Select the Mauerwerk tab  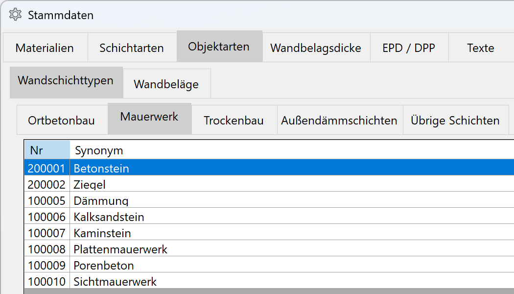coord(149,117)
